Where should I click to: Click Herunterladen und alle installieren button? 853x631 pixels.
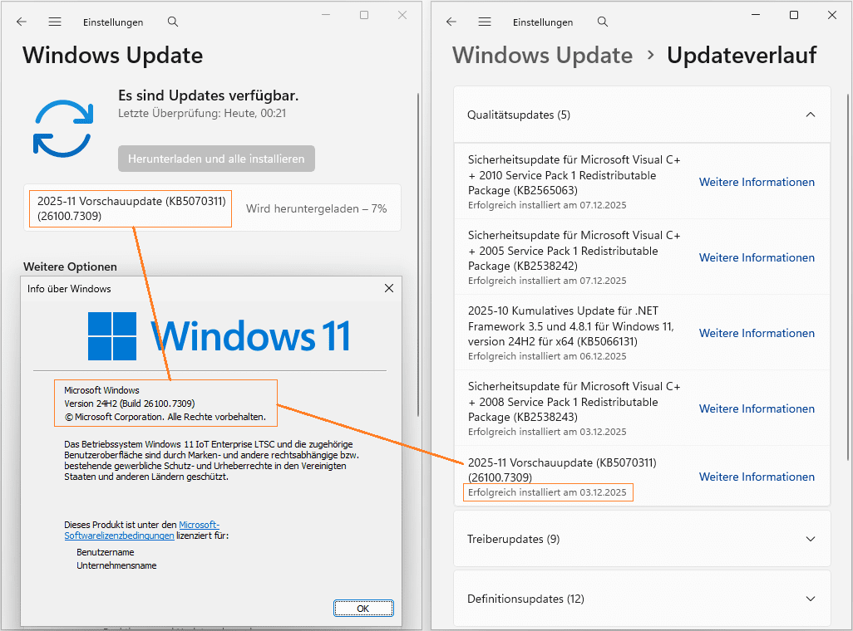(x=216, y=159)
